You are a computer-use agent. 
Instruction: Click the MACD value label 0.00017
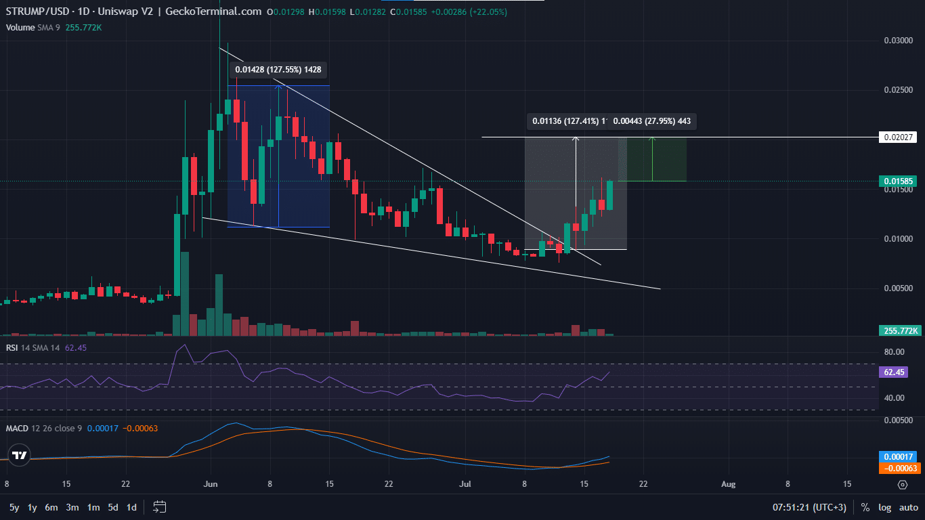click(x=899, y=456)
